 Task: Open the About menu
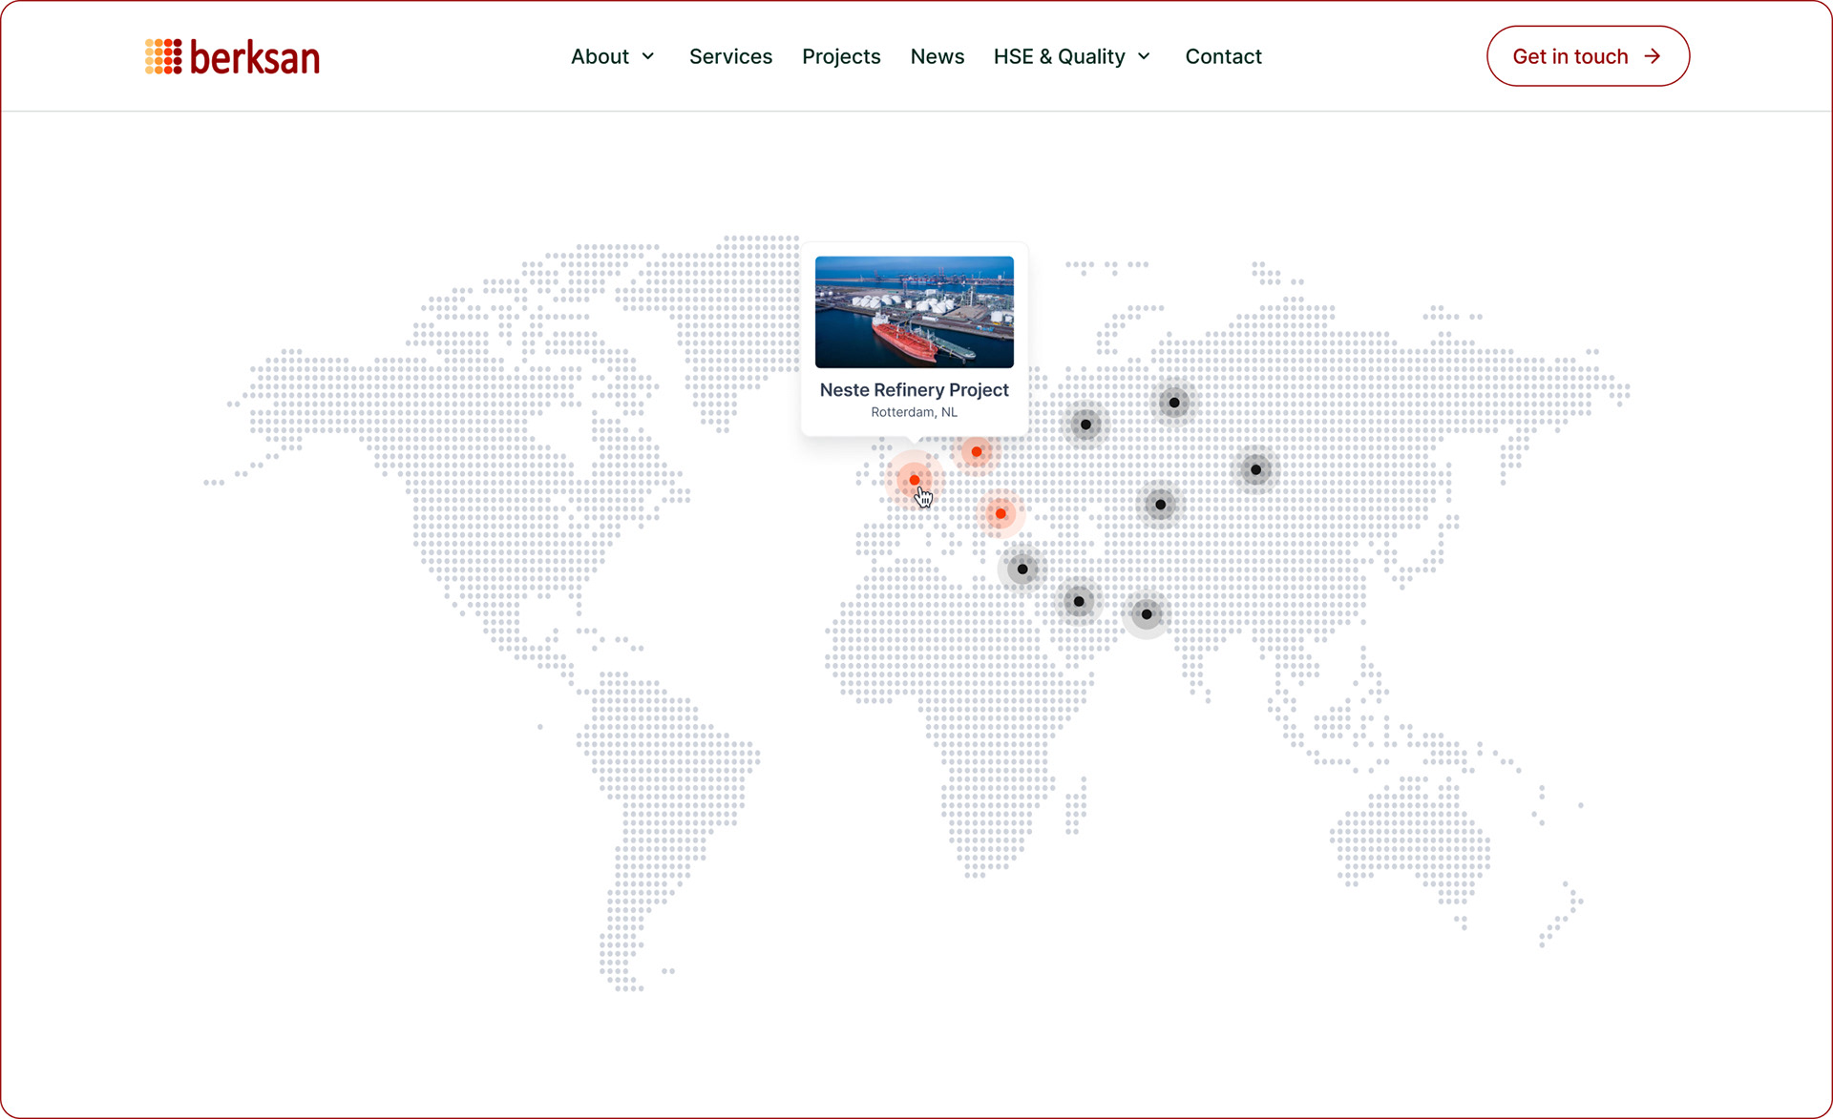613,56
